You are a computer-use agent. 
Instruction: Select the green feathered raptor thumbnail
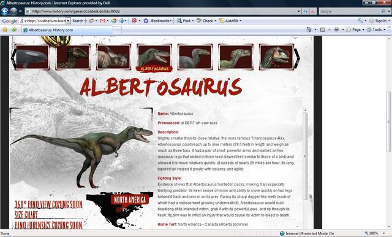click(236, 57)
